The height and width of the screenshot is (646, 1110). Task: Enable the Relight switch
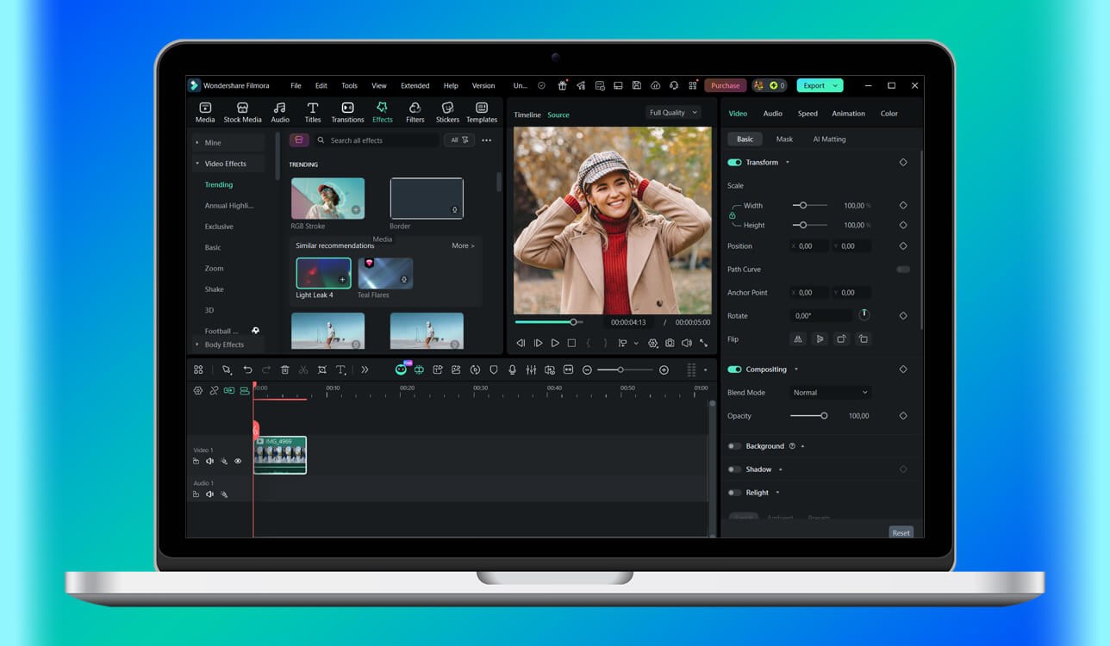point(734,493)
